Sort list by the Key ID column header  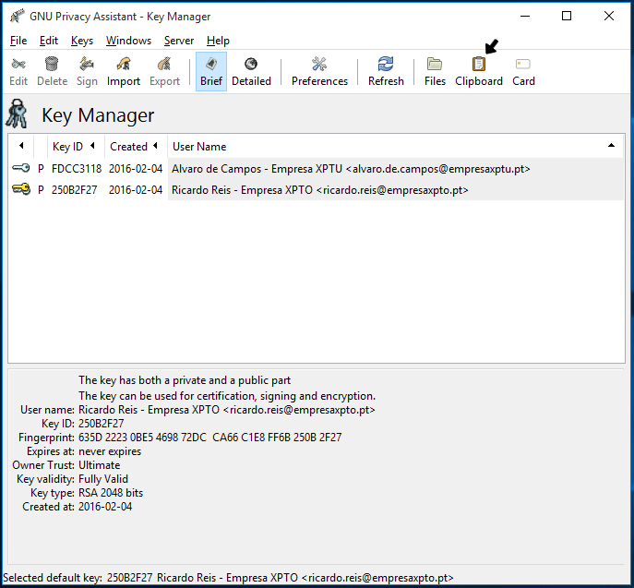coord(76,147)
